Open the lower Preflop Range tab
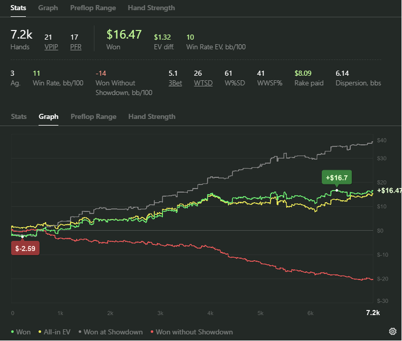 click(x=94, y=117)
